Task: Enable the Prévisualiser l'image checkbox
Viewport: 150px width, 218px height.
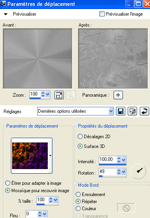Action: 102,14
